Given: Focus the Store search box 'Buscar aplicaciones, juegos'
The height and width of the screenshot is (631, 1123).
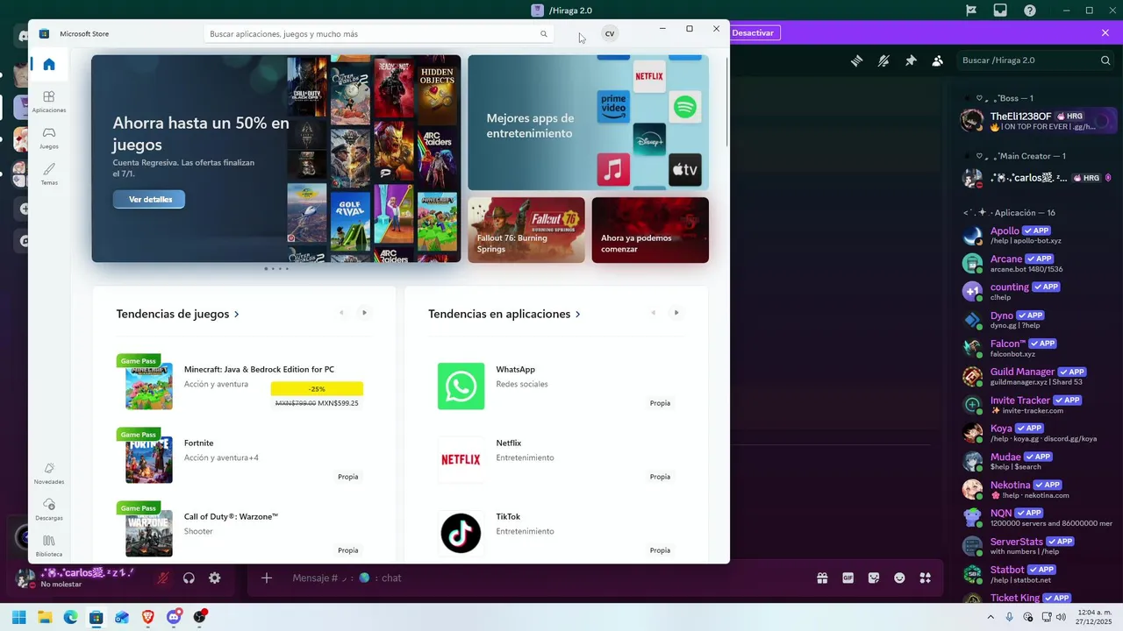Looking at the screenshot, I should tap(379, 34).
